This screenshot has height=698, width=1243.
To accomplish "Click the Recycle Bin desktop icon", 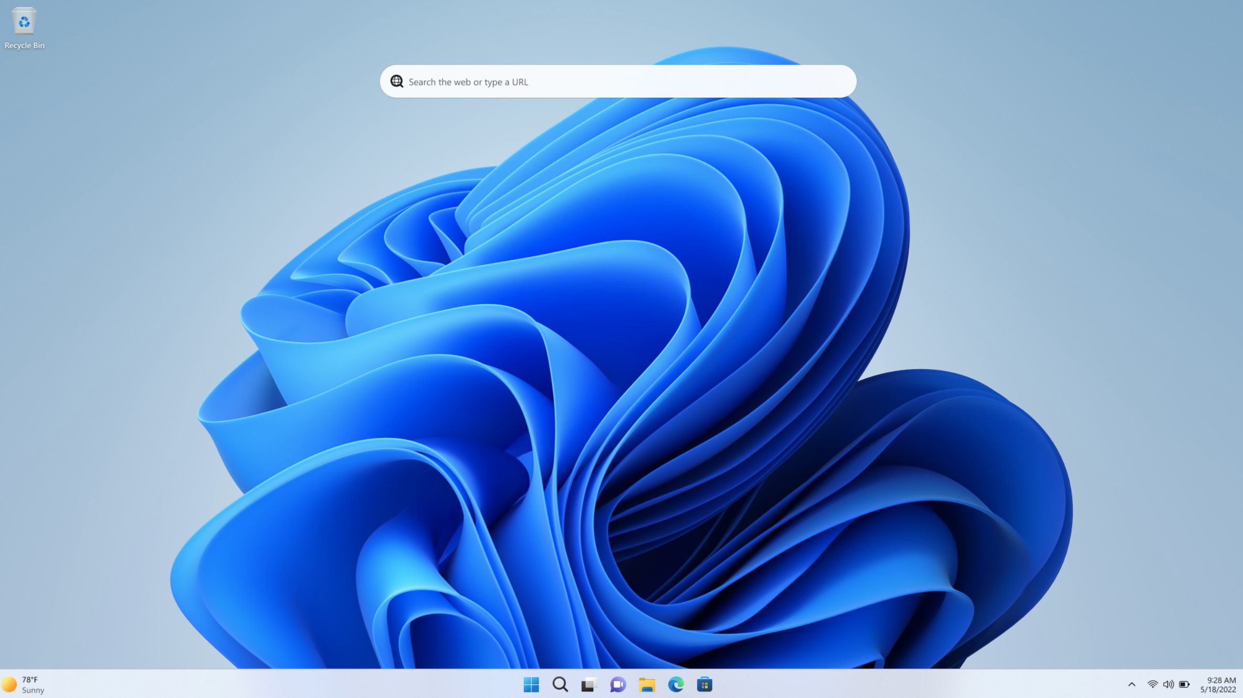I will coord(24,20).
